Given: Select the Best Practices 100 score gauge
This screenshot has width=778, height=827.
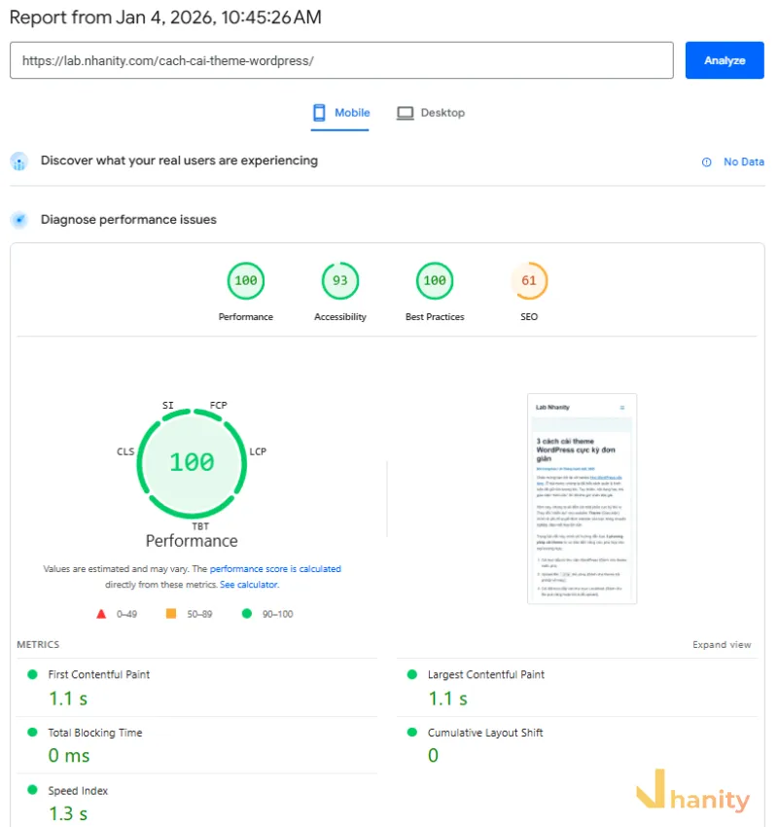Looking at the screenshot, I should pos(435,280).
